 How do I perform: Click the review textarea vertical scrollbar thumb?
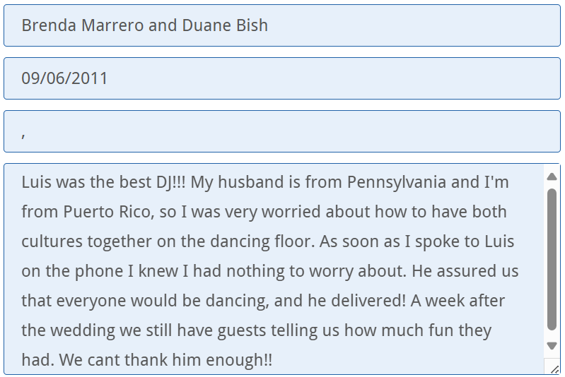(x=552, y=258)
